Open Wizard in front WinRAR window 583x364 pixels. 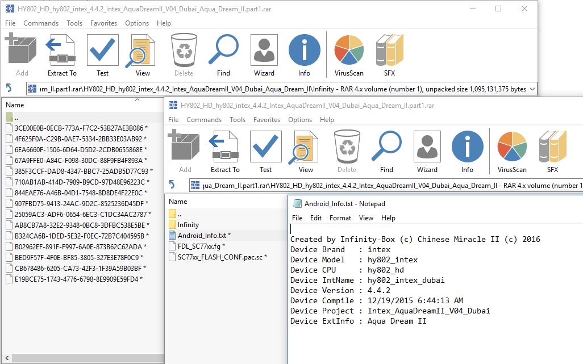[x=427, y=147]
